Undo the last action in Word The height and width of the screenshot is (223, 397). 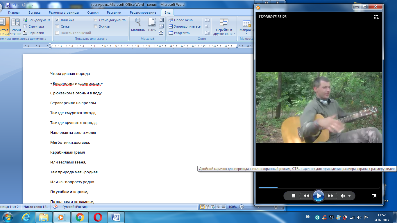click(15, 5)
